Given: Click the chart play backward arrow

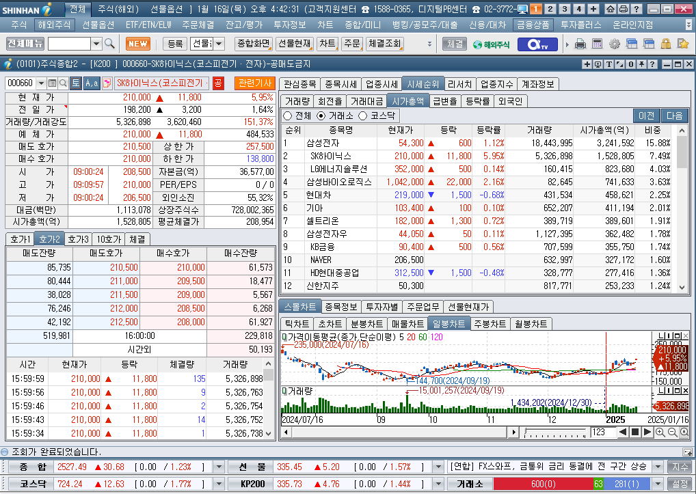Looking at the screenshot, I should 623,432.
